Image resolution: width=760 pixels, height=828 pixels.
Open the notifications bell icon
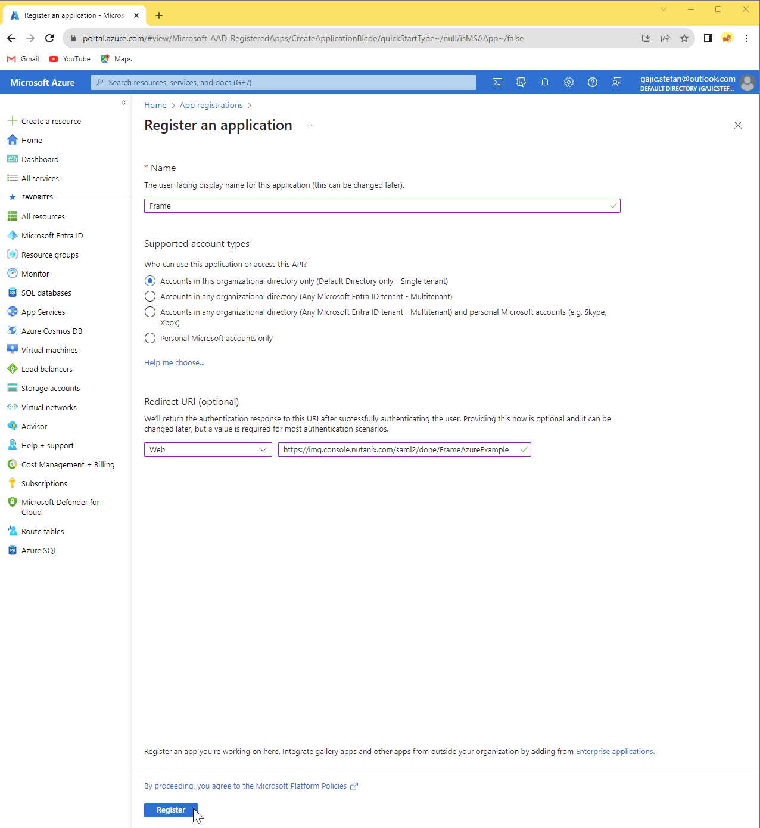click(545, 82)
